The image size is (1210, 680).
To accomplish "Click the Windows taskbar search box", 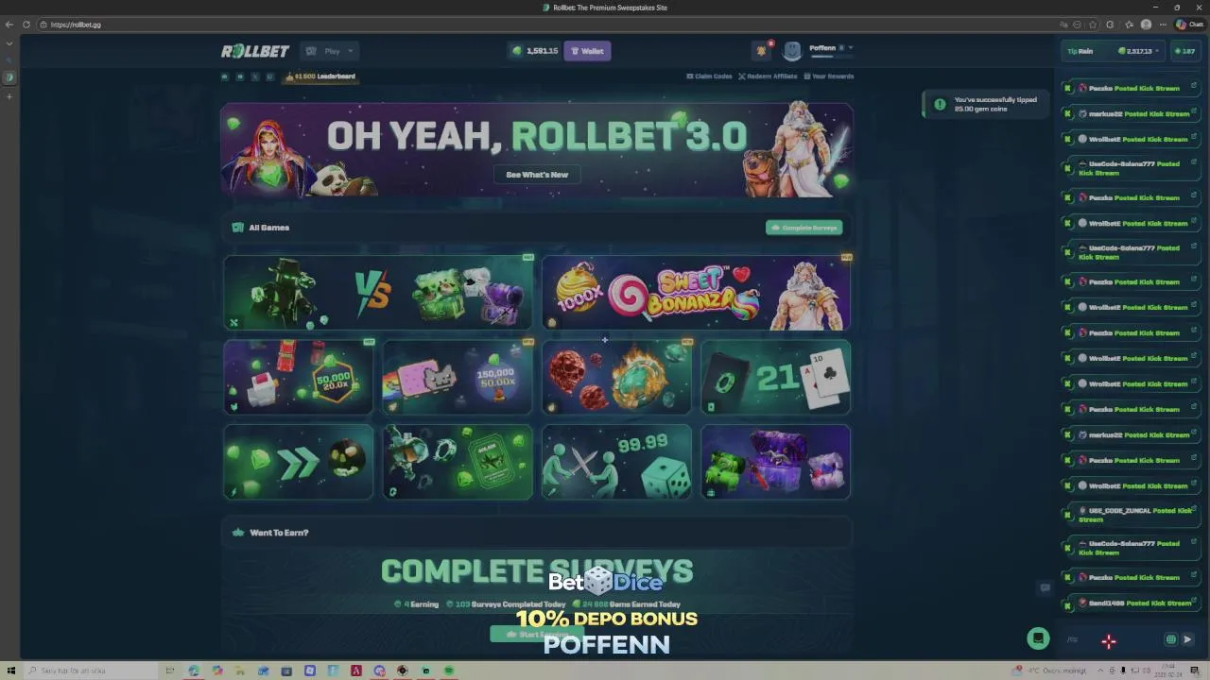I will click(x=90, y=671).
